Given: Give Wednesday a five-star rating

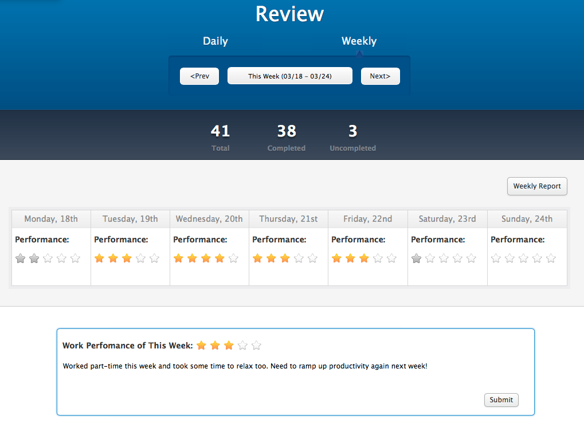Looking at the screenshot, I should pos(233,258).
